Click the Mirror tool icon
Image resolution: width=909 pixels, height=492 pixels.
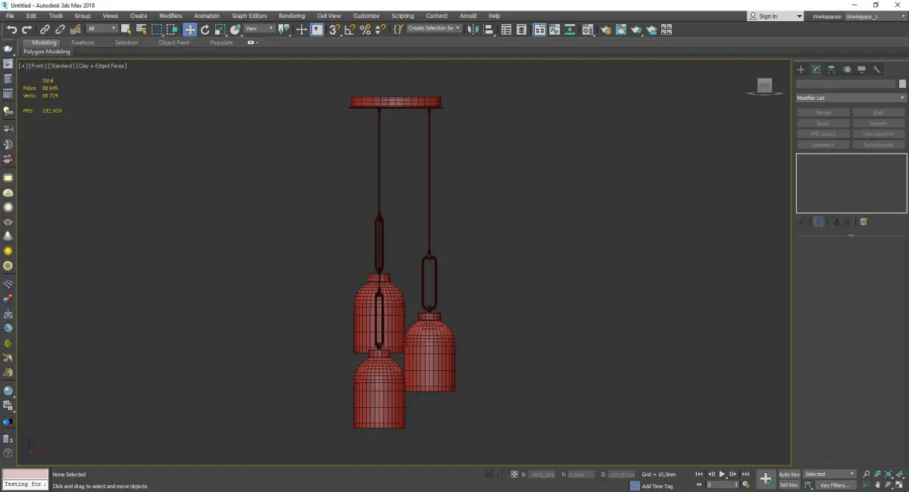click(x=473, y=30)
